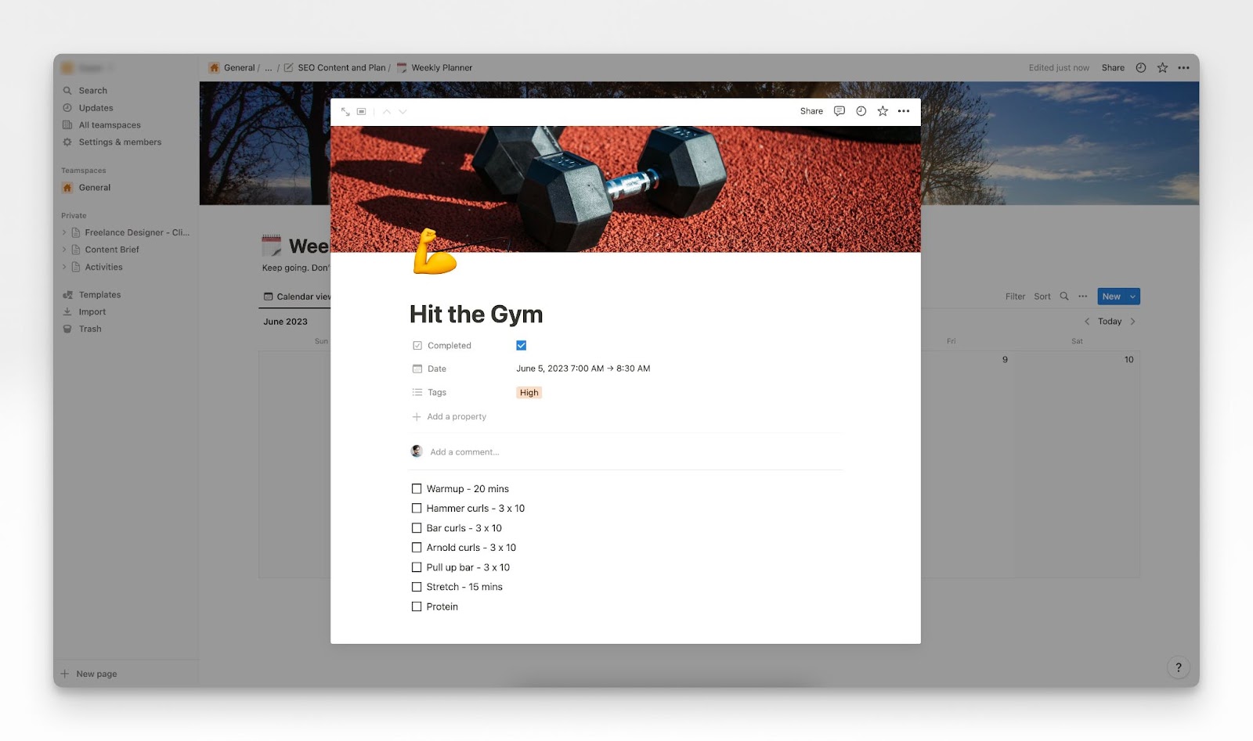Open more options in Hit the Gym modal
This screenshot has height=741, width=1253.
click(x=904, y=111)
